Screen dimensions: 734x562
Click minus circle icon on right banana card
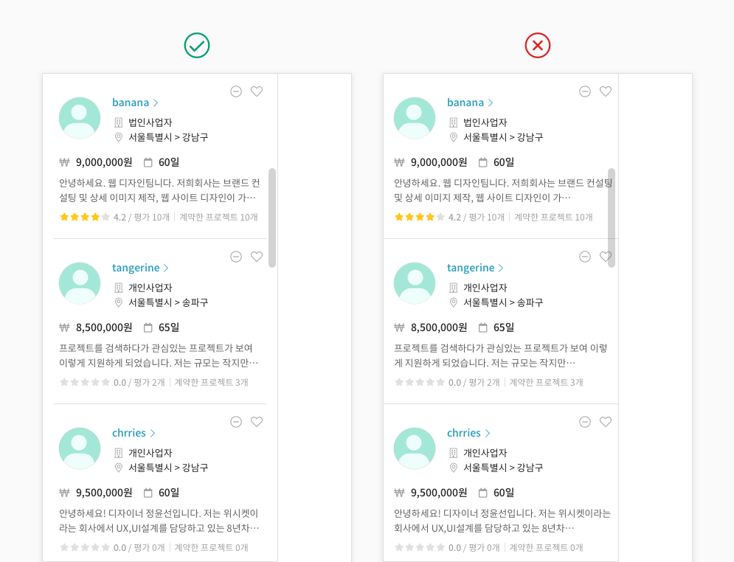pyautogui.click(x=585, y=91)
